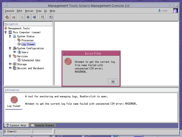Click the open toolbox toolbar icon

coord(14,17)
